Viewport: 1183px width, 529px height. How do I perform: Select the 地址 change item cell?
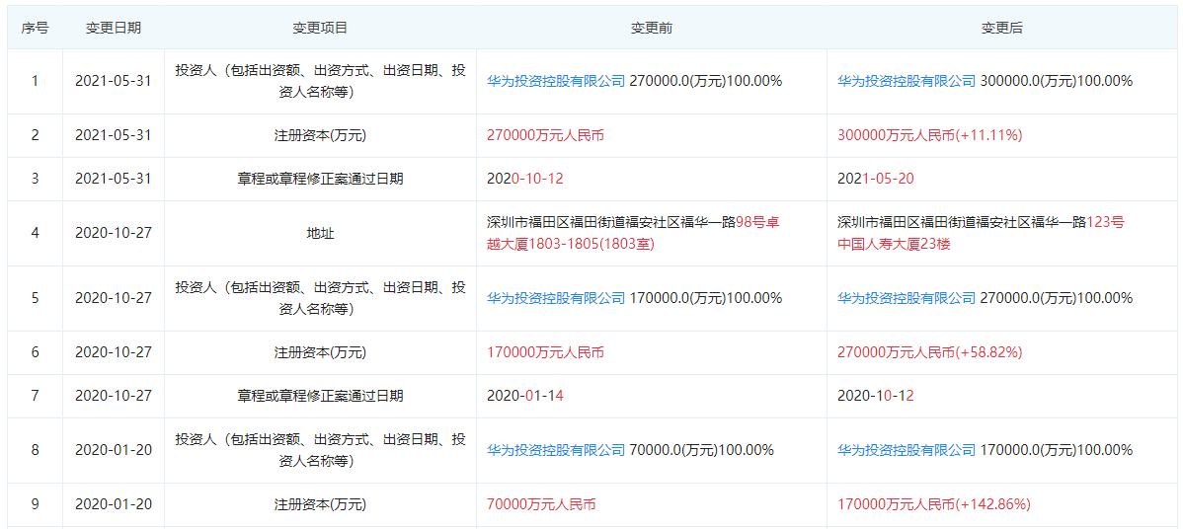[x=320, y=233]
